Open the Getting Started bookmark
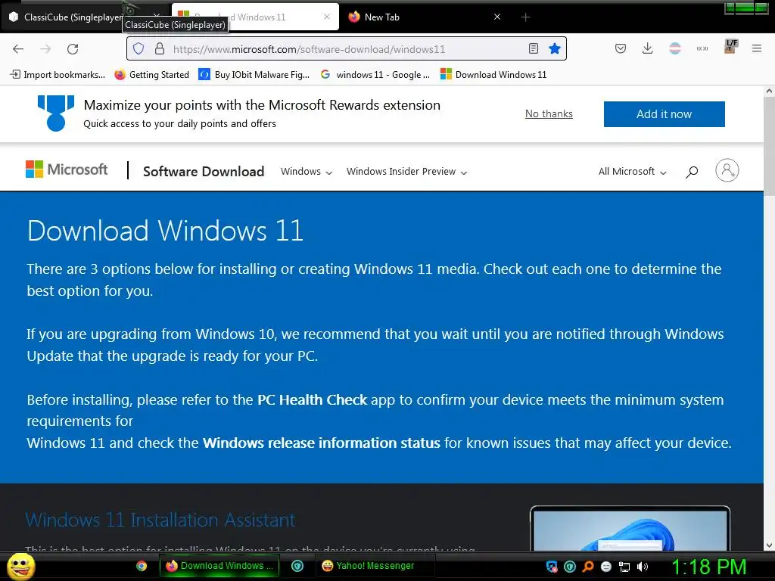This screenshot has height=581, width=775. click(x=151, y=75)
